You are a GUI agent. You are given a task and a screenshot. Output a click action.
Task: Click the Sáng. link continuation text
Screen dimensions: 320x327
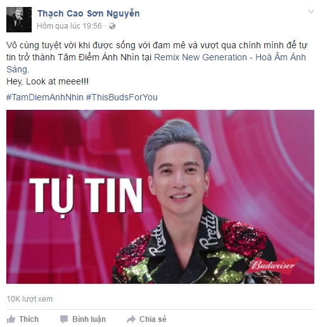(18, 69)
